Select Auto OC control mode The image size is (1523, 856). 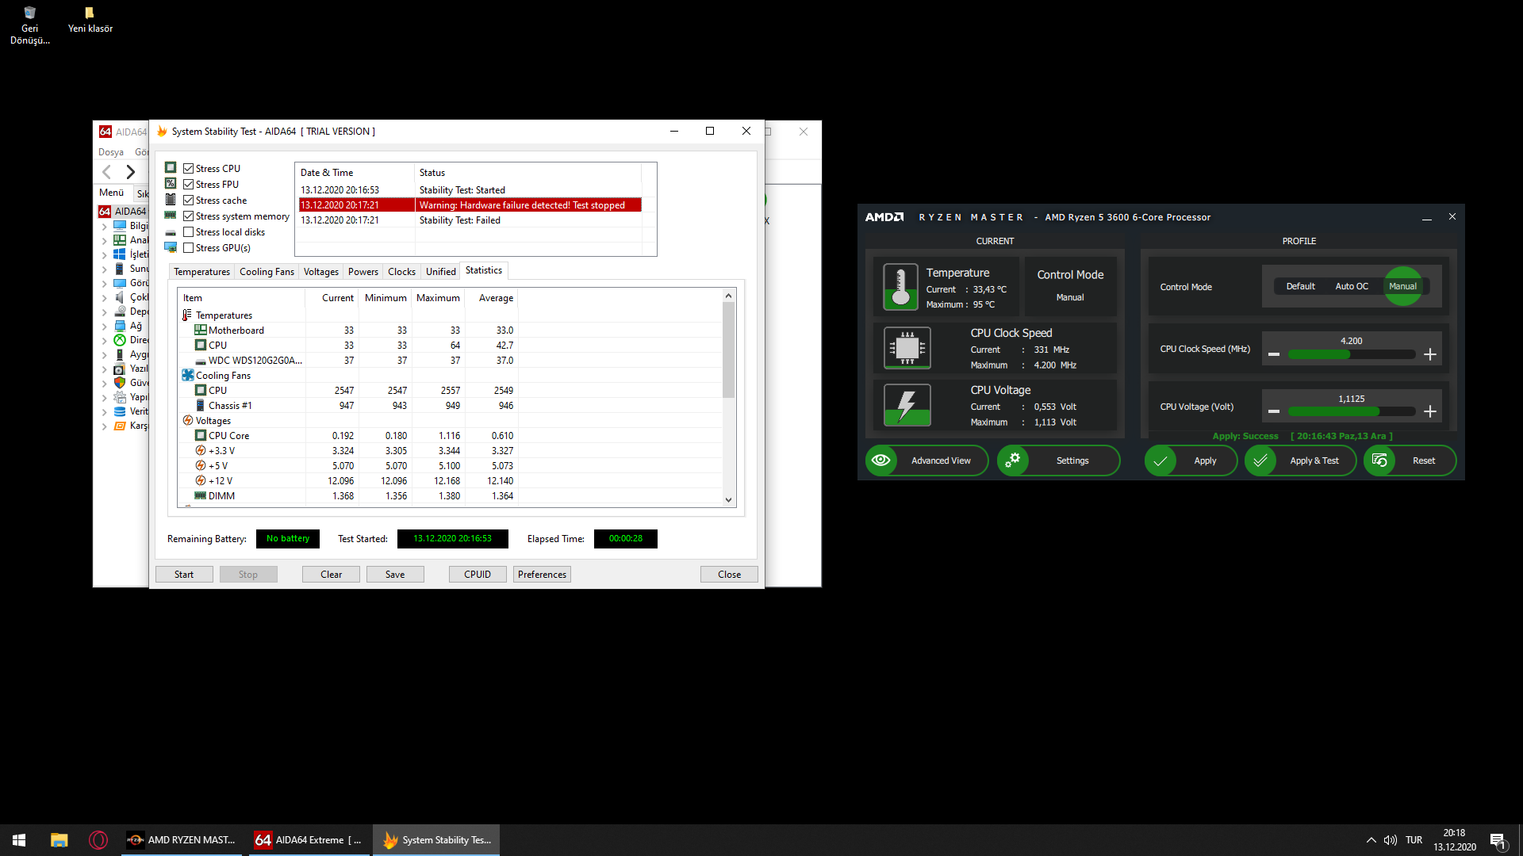(x=1351, y=286)
